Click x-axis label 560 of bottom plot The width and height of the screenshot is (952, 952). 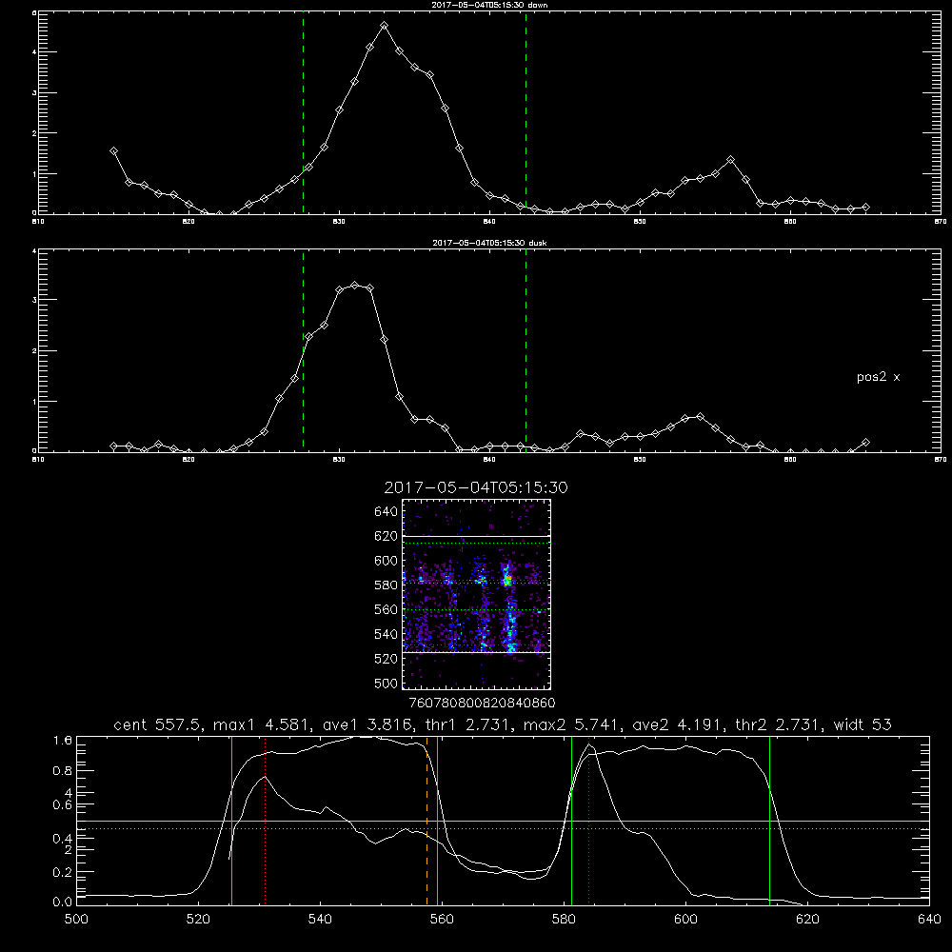(x=442, y=920)
